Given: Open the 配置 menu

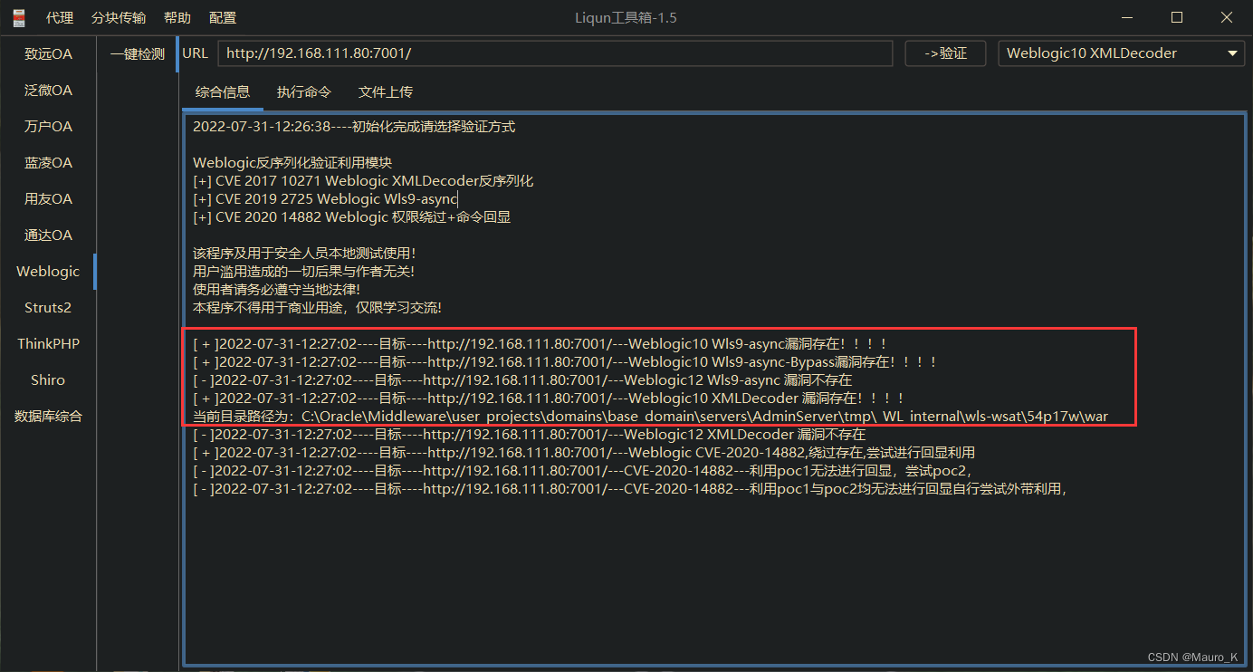Looking at the screenshot, I should point(223,17).
